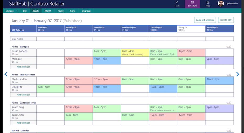This screenshot has height=133, width=244.
Task: Select the Tuesday 03 column header
Action: tap(107, 29)
